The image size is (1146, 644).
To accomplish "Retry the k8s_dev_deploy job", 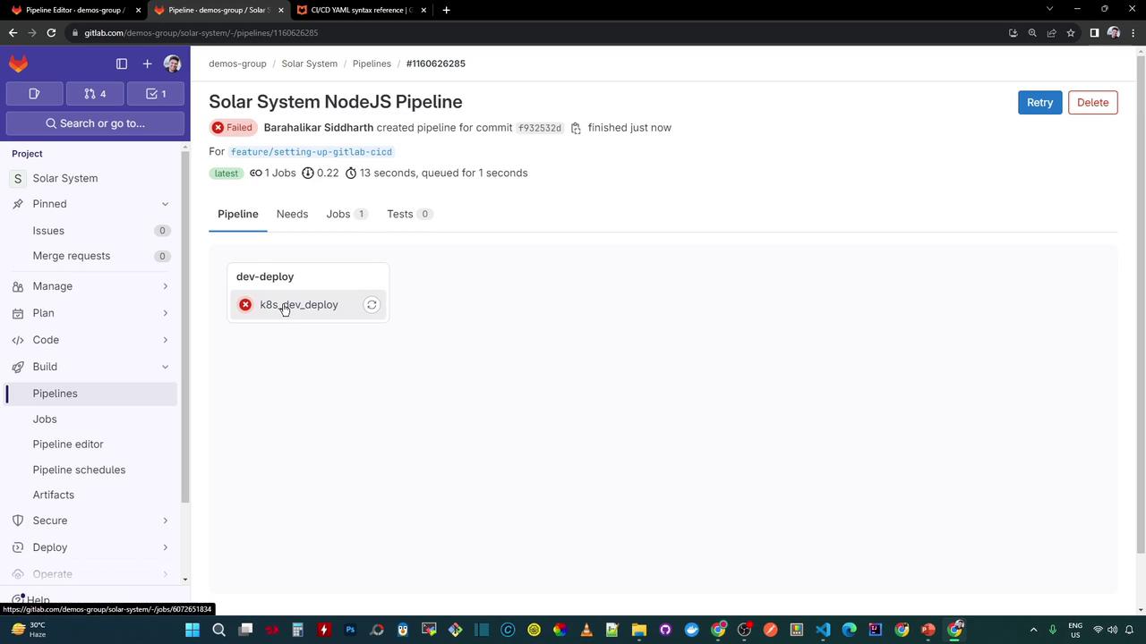I will click(x=372, y=305).
